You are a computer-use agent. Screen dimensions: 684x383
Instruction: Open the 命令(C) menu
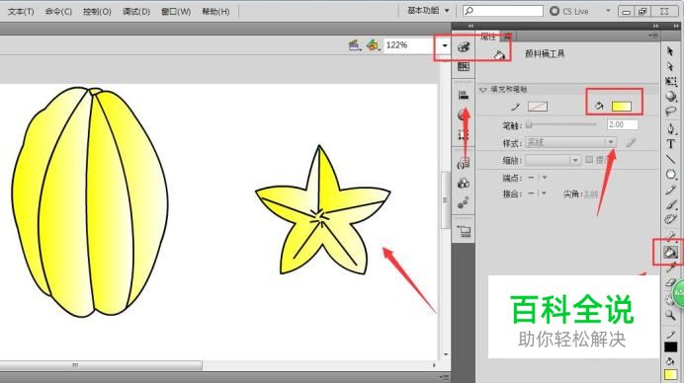(x=58, y=11)
